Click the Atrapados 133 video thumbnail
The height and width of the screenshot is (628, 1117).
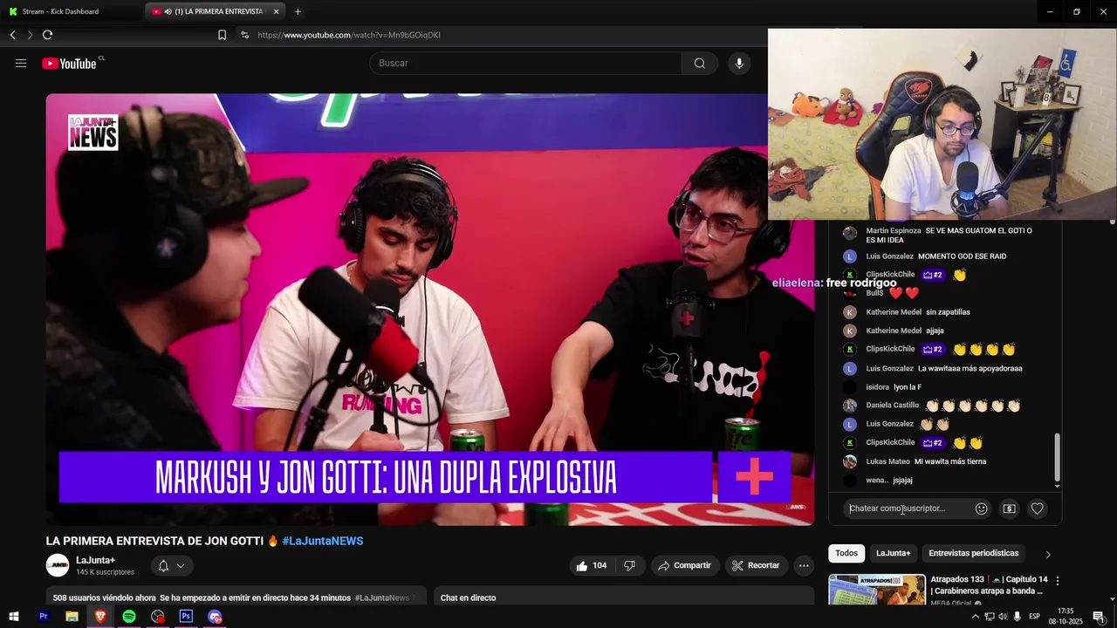coord(877,590)
